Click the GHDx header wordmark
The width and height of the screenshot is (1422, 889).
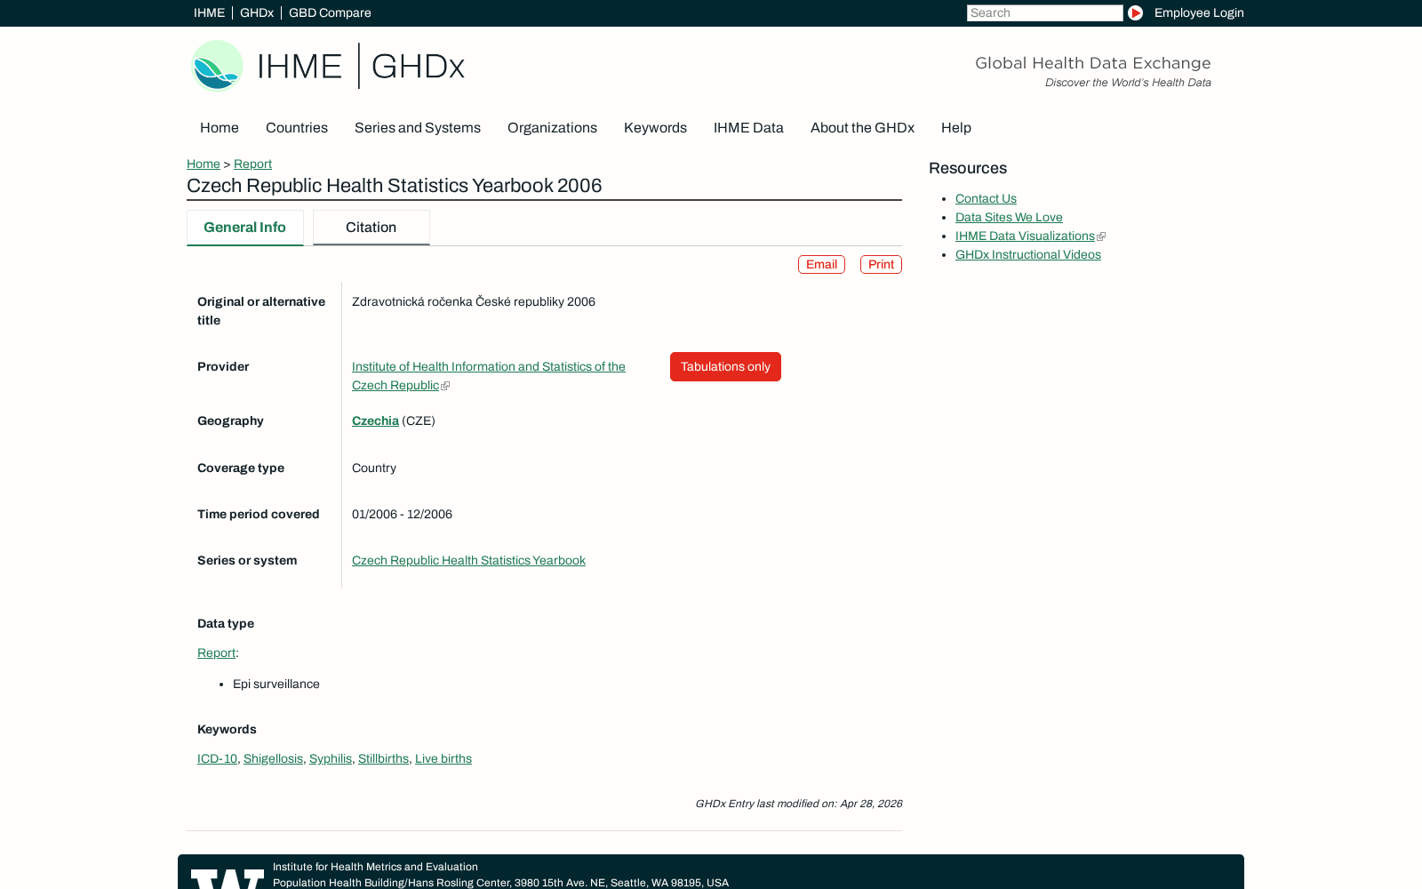coord(418,67)
